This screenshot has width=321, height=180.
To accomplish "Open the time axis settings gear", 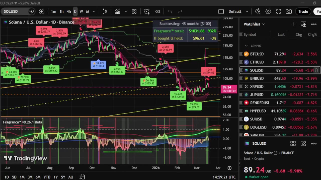I will (229, 168).
